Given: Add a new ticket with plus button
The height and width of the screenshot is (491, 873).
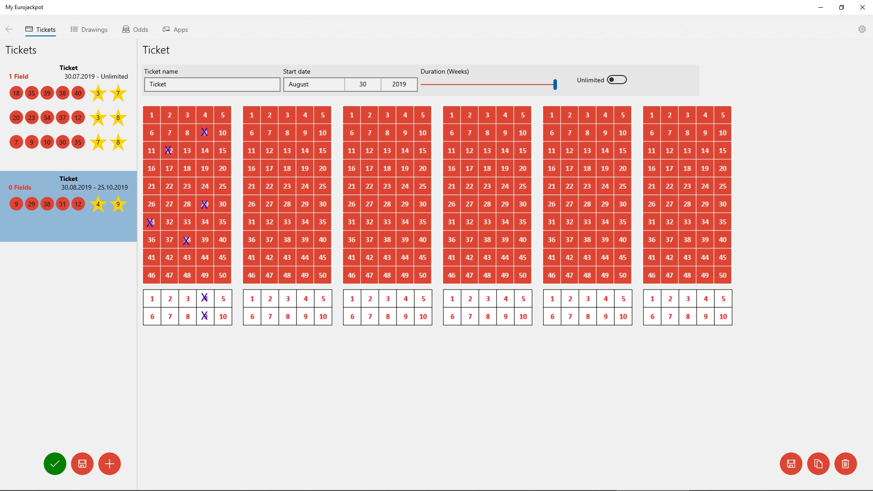Looking at the screenshot, I should tap(110, 464).
